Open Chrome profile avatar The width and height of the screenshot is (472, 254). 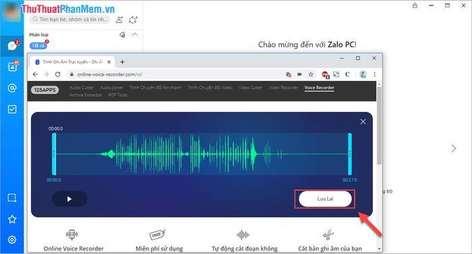pyautogui.click(x=363, y=74)
